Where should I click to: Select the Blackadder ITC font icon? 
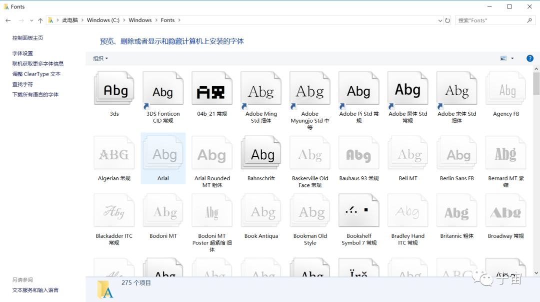click(x=114, y=210)
